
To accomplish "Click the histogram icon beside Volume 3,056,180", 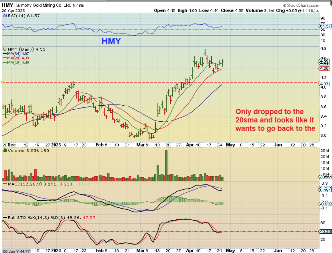I will (5, 151).
